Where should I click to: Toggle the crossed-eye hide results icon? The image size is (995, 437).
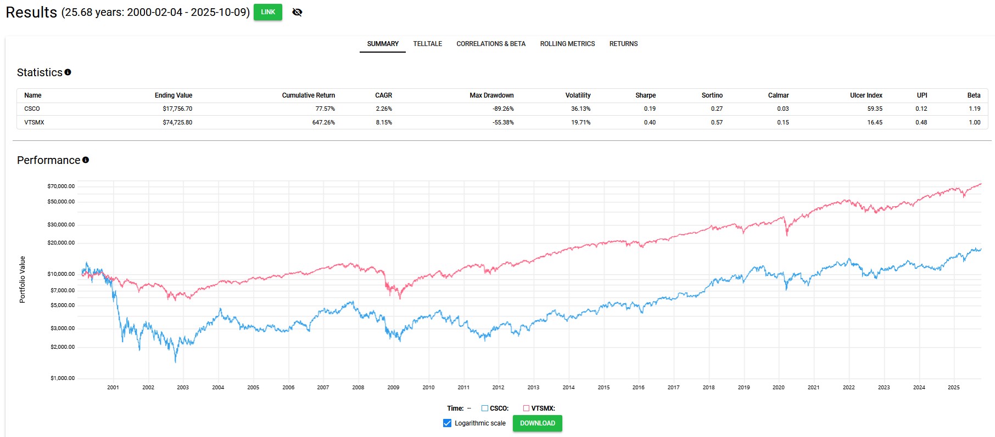pos(297,12)
